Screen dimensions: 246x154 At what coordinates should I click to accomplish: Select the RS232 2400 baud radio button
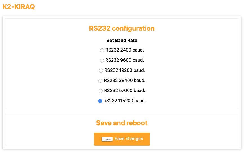click(102, 50)
